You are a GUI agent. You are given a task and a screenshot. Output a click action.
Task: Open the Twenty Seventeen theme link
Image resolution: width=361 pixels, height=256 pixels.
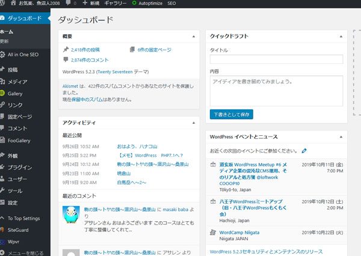click(x=115, y=72)
